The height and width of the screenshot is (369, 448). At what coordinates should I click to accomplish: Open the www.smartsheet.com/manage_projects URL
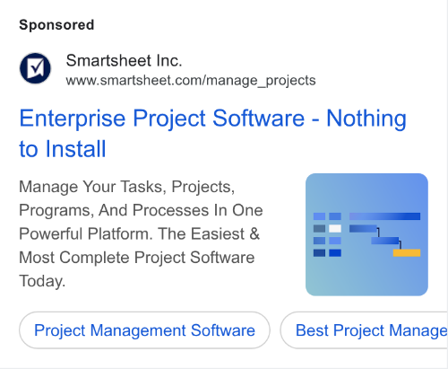[191, 81]
